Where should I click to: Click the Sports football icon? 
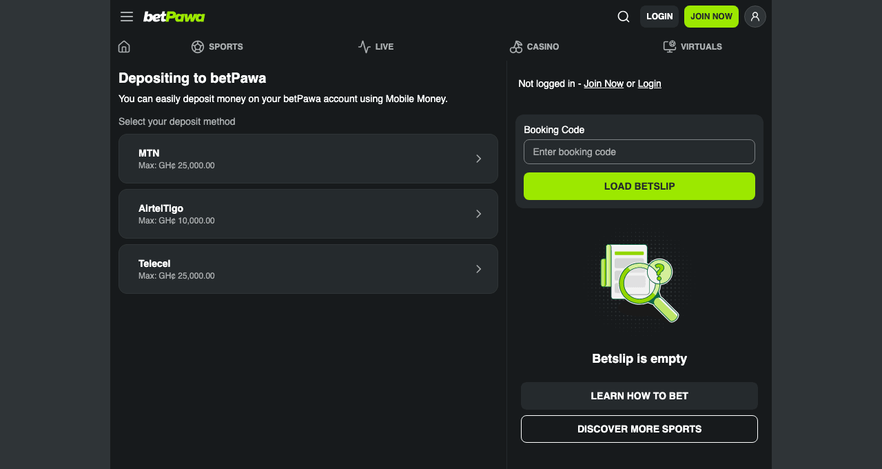tap(198, 47)
